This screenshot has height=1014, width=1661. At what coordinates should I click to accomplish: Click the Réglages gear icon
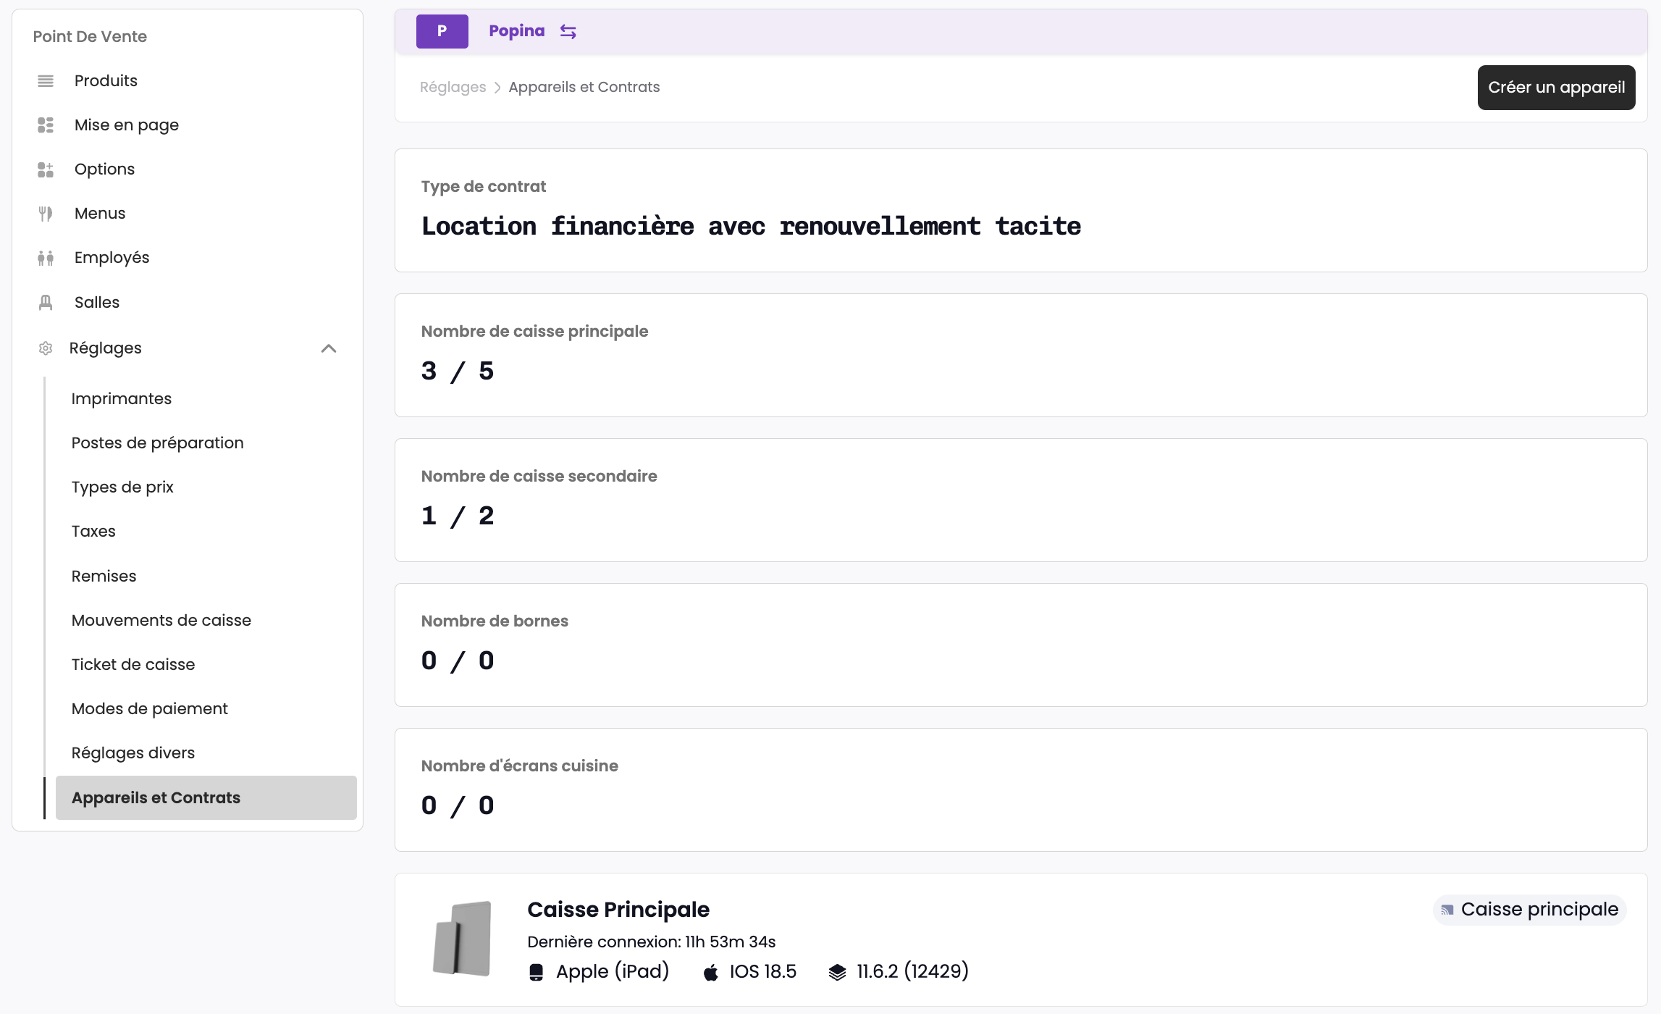tap(46, 348)
